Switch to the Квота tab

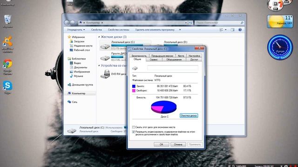(181, 56)
